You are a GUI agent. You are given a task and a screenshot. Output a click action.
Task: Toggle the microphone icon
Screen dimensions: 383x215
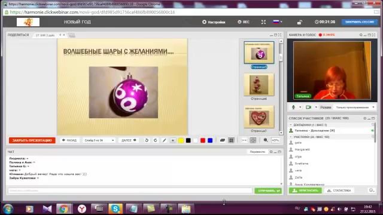click(x=293, y=107)
